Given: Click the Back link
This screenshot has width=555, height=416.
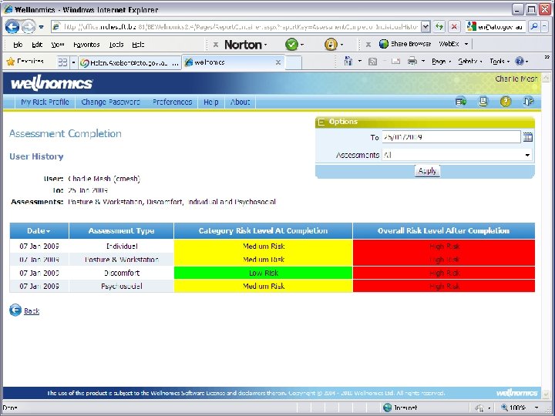Looking at the screenshot, I should tap(32, 311).
